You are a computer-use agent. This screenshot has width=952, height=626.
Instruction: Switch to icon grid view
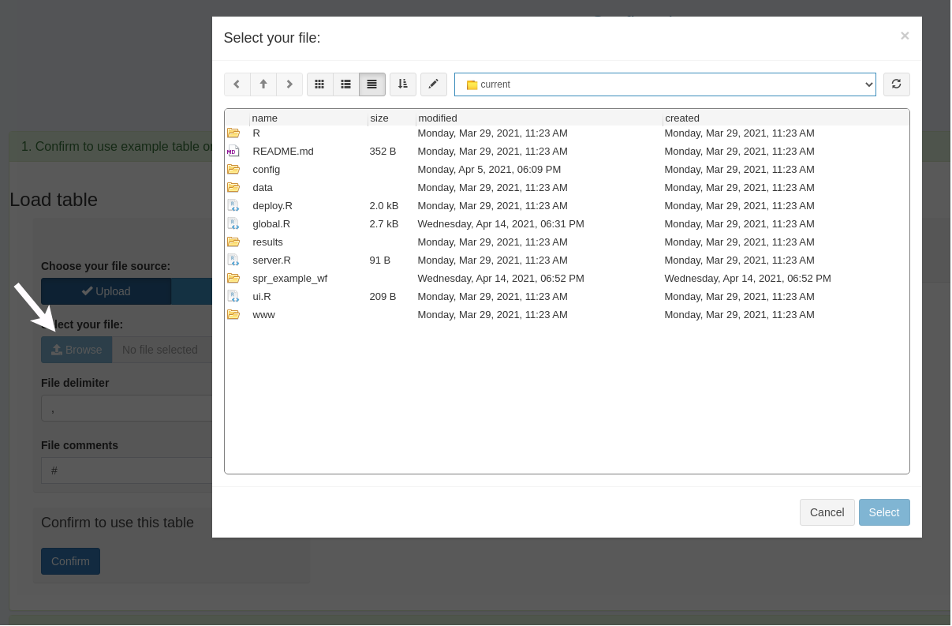click(x=319, y=84)
